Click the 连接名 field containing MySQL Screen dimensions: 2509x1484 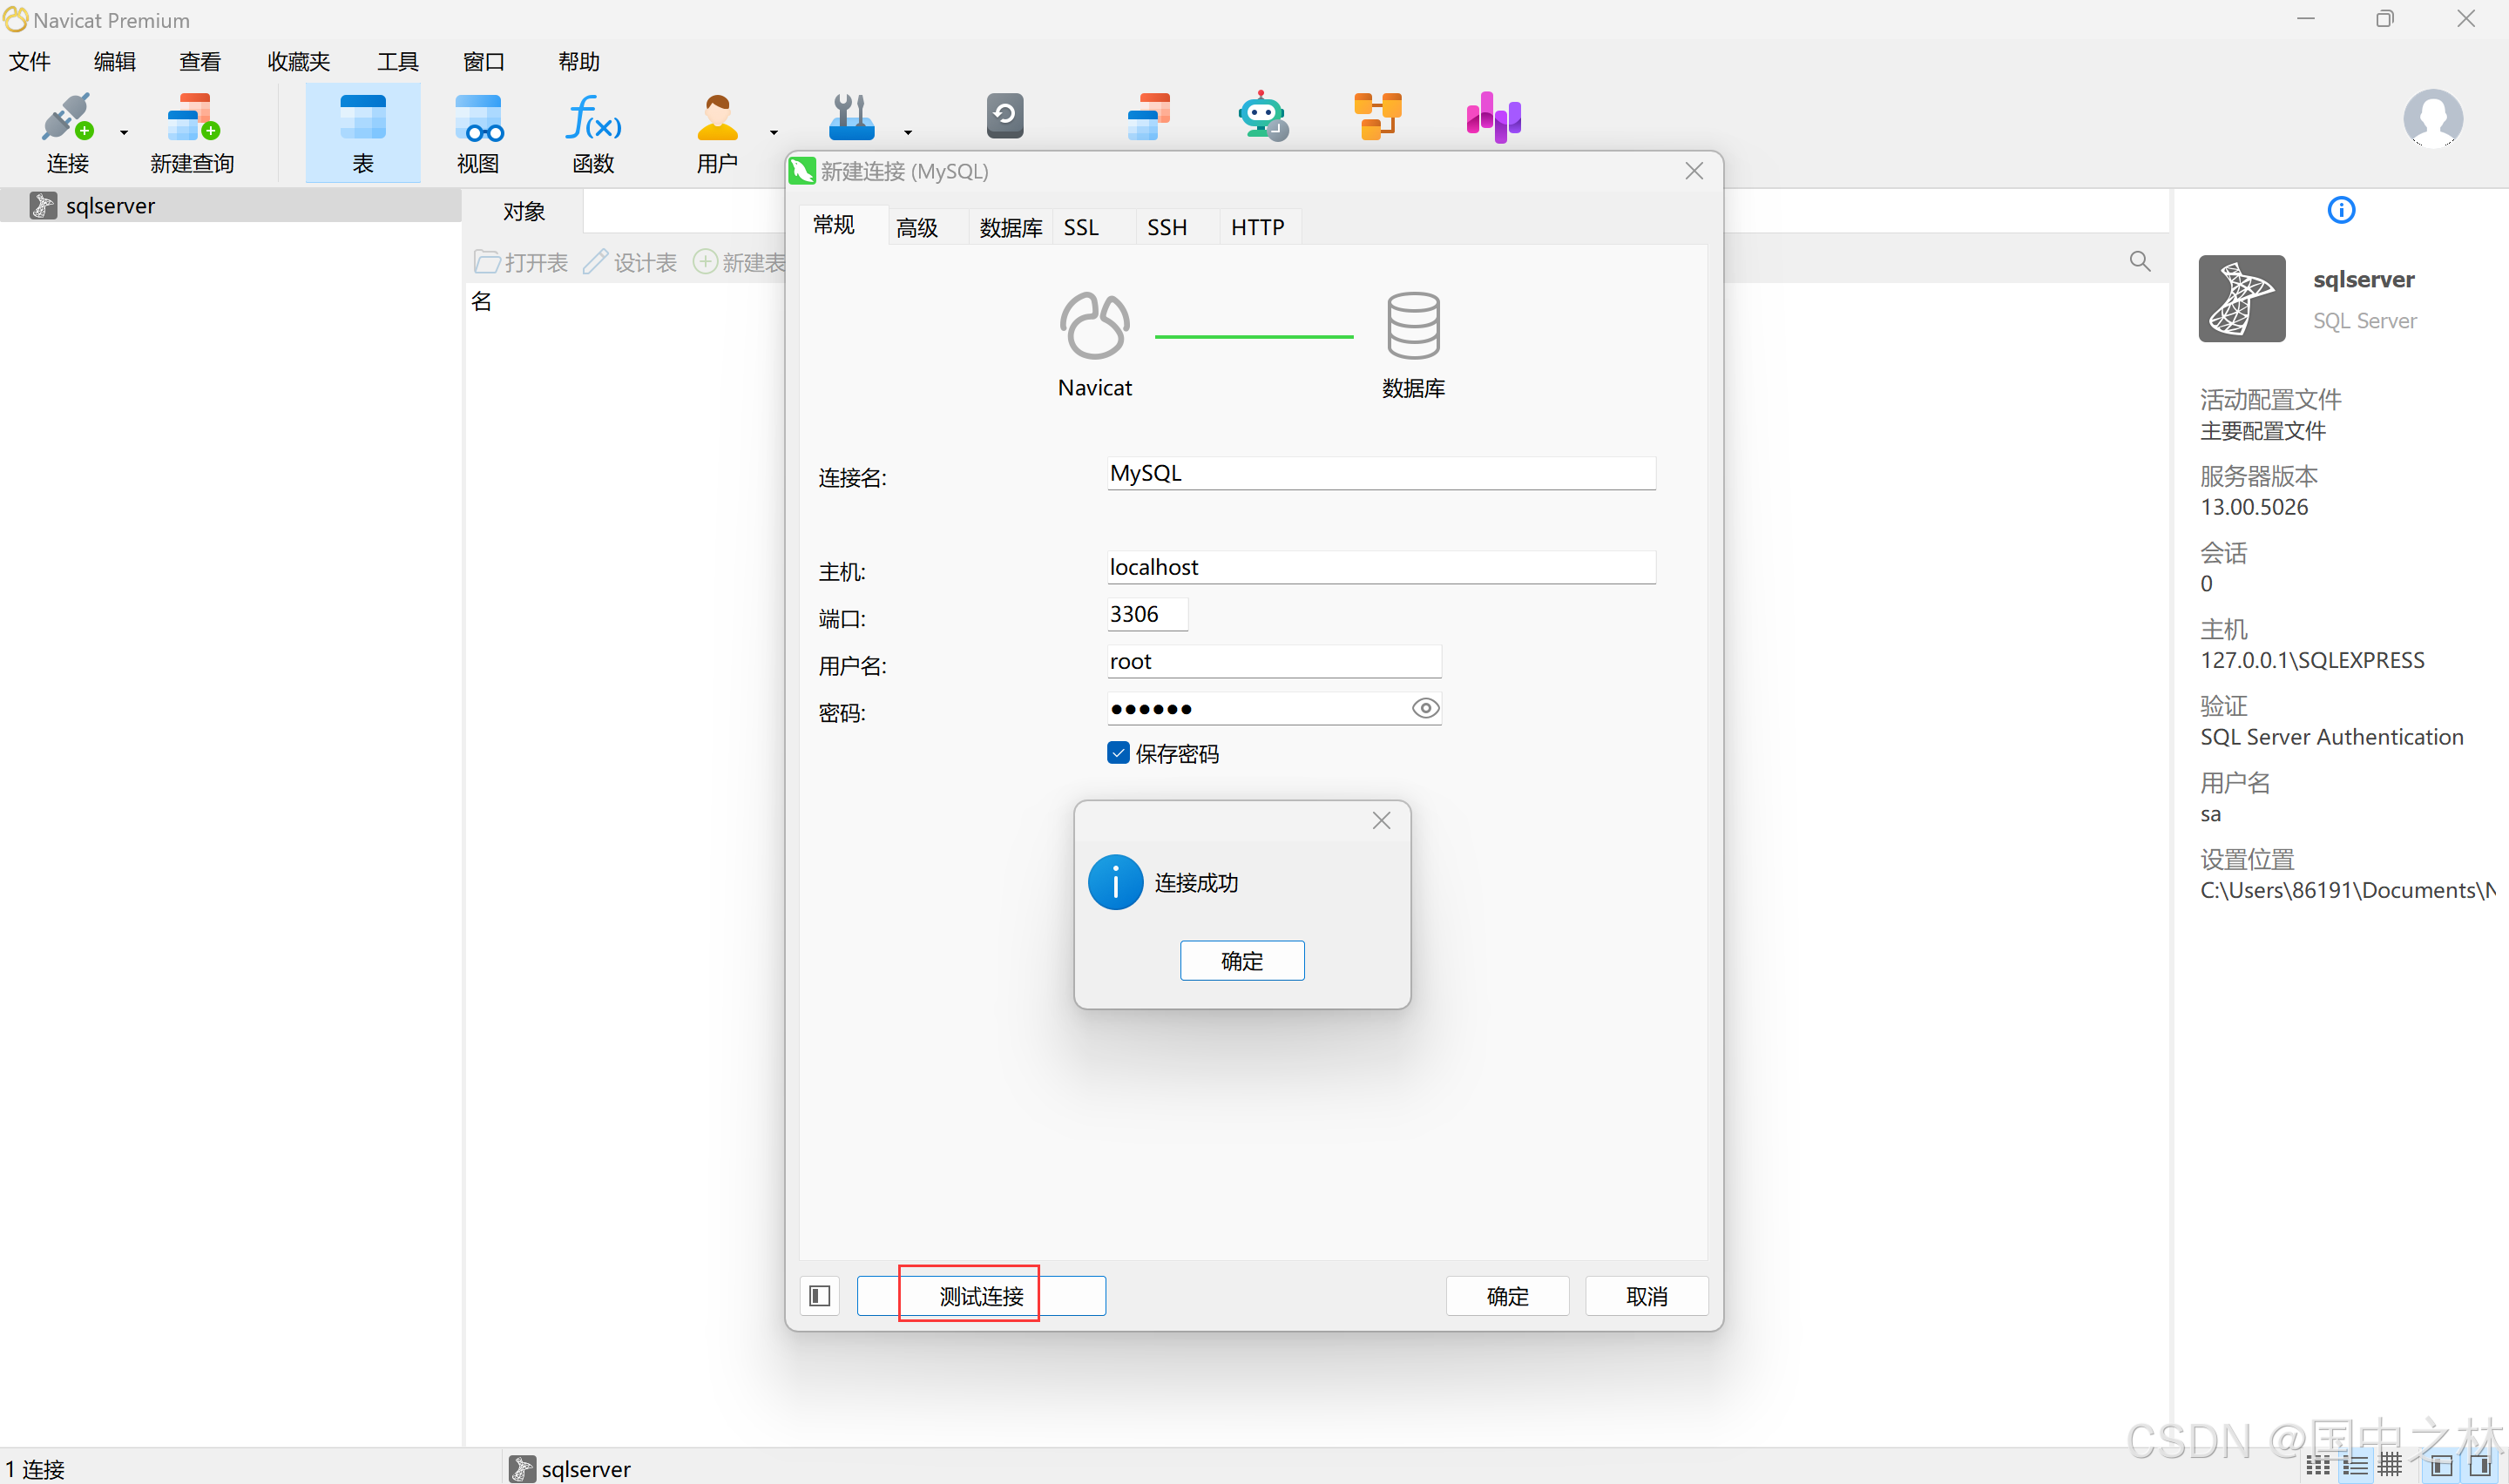1381,473
